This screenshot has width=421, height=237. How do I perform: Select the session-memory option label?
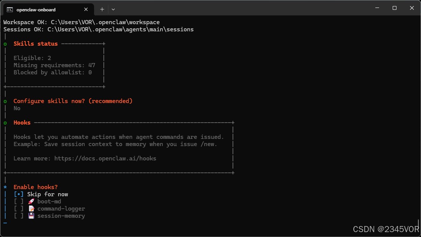tap(61, 216)
